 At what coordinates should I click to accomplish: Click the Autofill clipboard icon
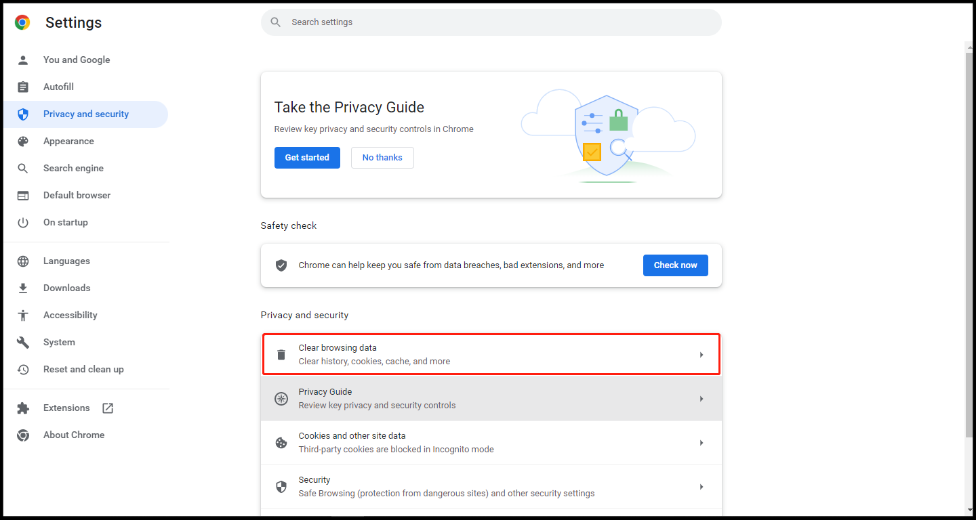point(23,87)
